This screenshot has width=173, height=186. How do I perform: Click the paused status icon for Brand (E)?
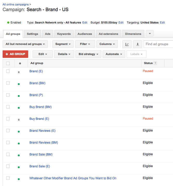19,72
